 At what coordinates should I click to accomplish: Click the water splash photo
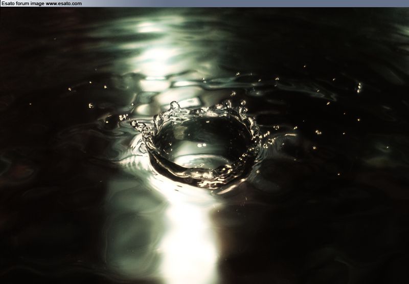pyautogui.click(x=204, y=146)
